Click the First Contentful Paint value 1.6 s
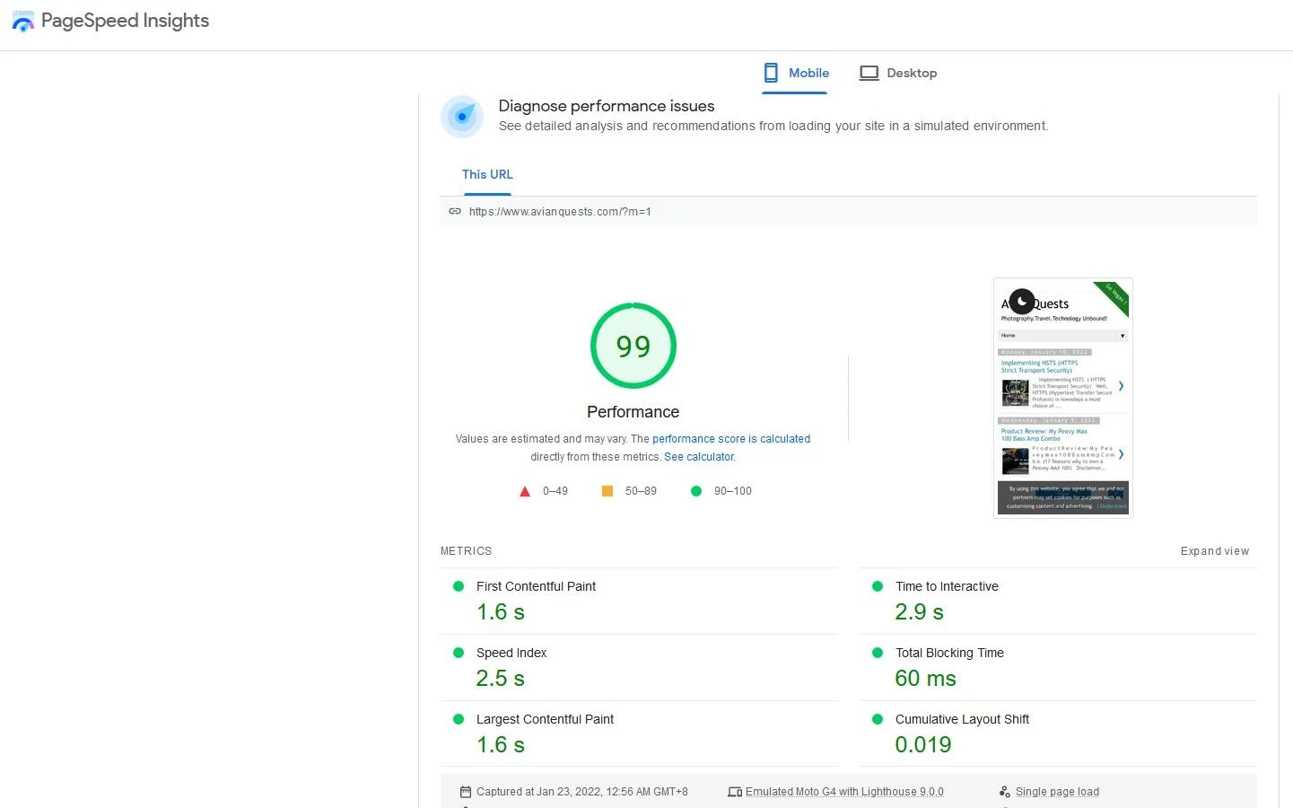The image size is (1293, 808). pos(500,612)
